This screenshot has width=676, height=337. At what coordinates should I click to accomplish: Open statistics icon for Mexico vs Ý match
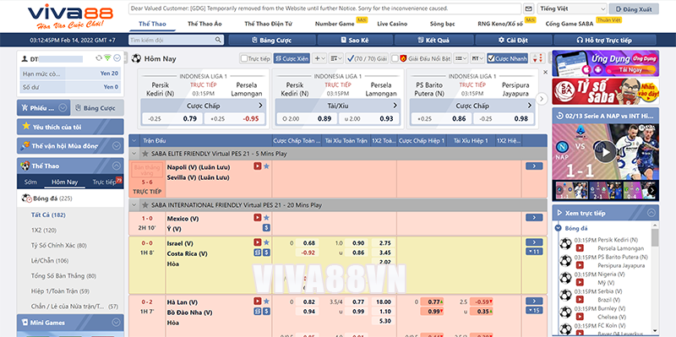point(266,227)
